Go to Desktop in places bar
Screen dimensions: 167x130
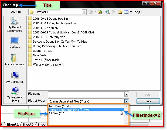(x=15, y=43)
